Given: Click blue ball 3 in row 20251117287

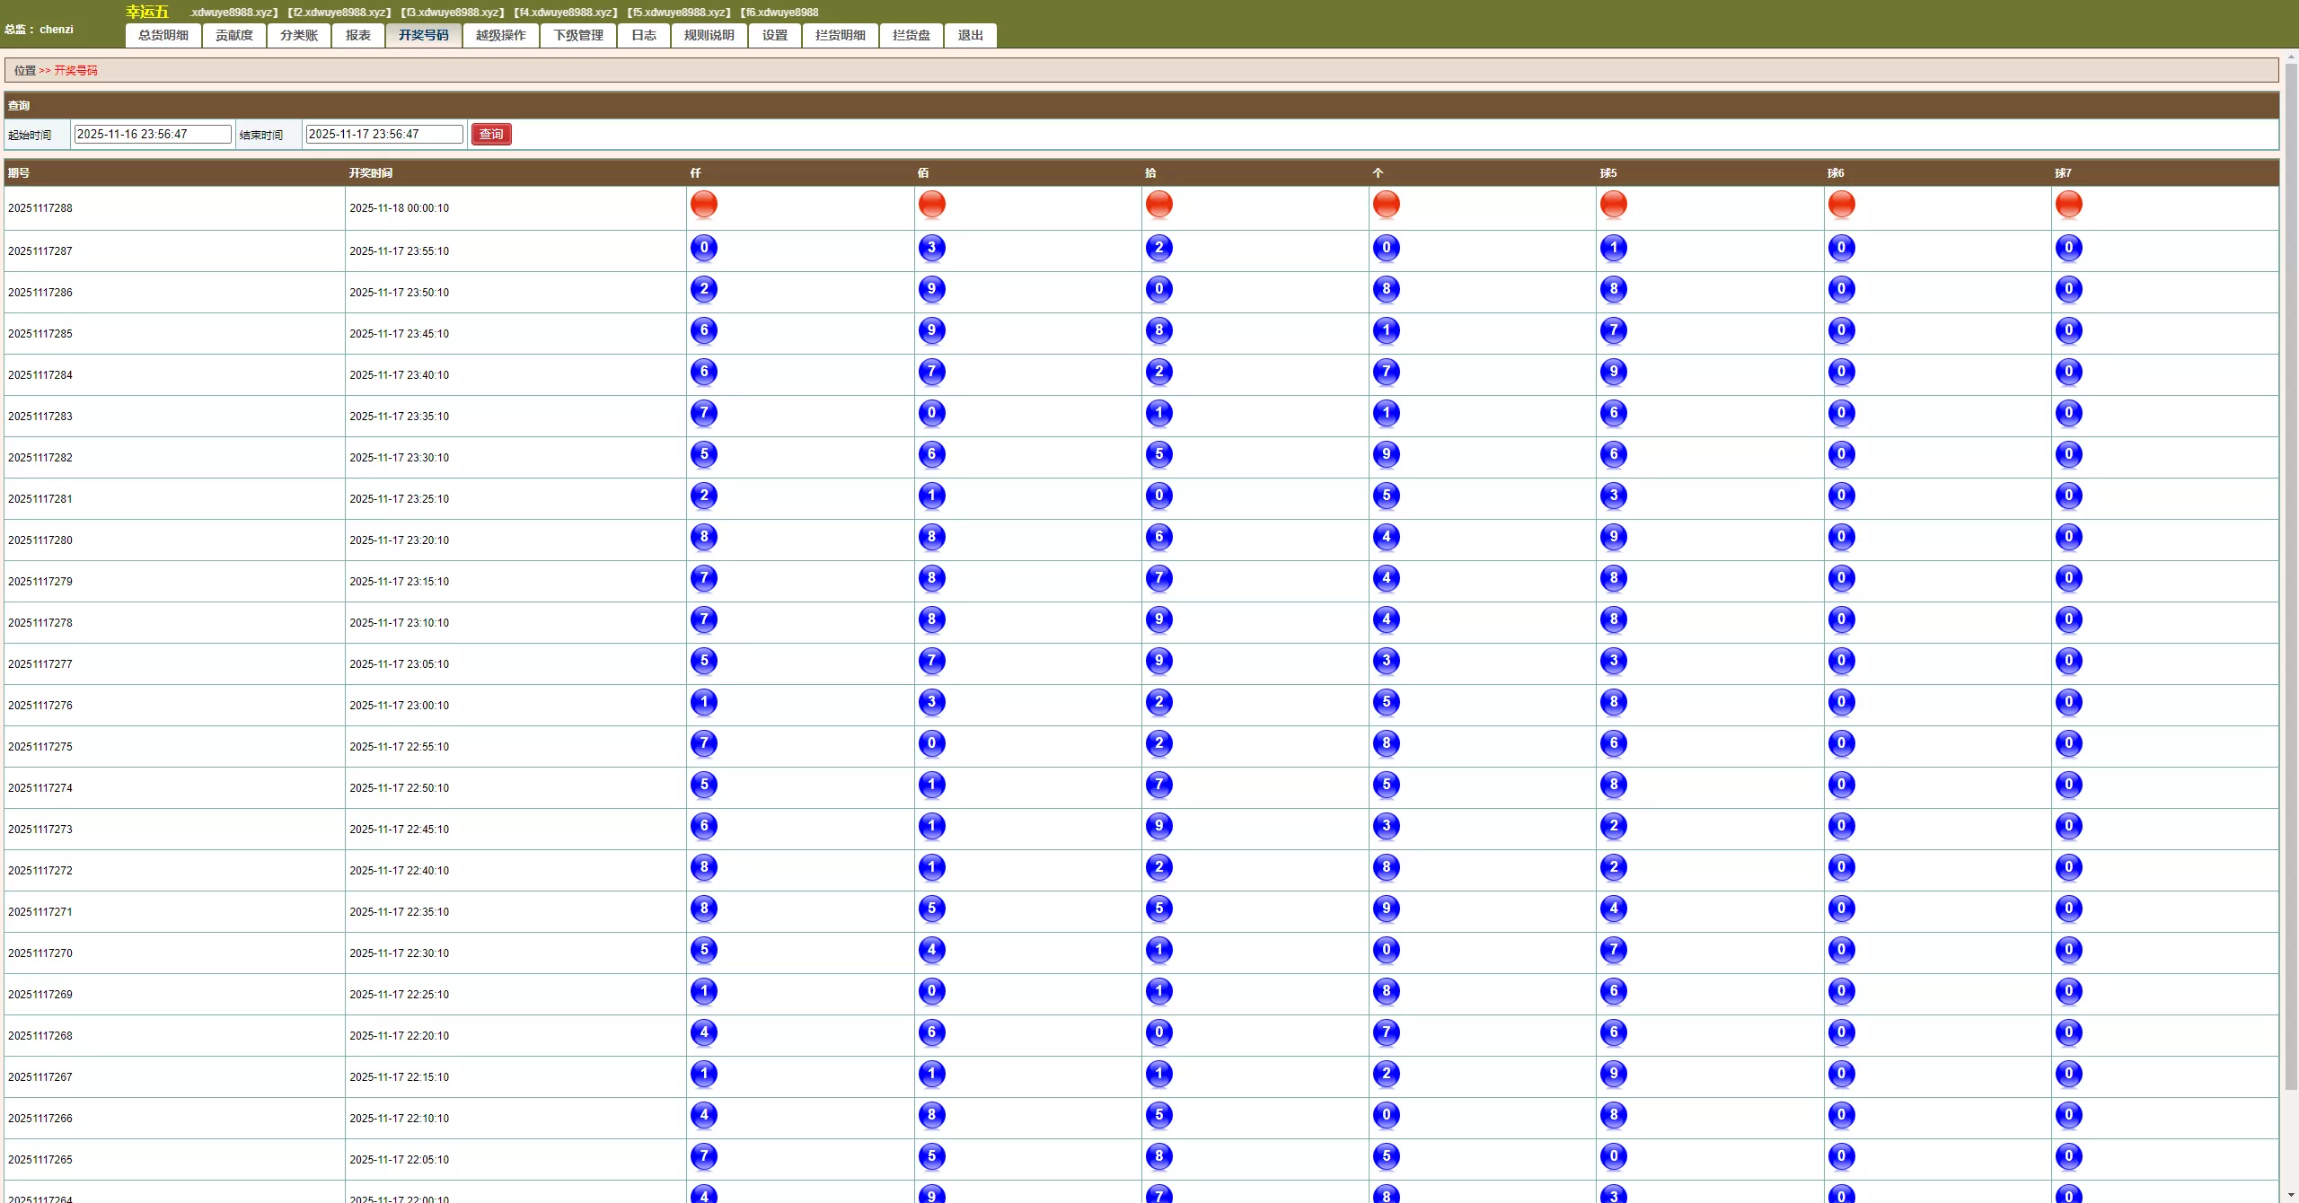Looking at the screenshot, I should pos(931,248).
